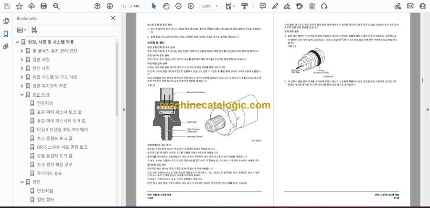Send file by email envelope icon
Image resolution: width=430 pixels, height=208 pixels.
point(410,6)
